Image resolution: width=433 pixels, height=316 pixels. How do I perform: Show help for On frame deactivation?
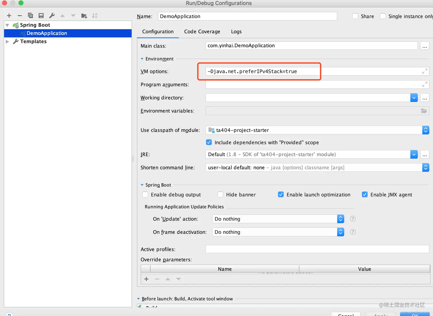click(x=353, y=232)
